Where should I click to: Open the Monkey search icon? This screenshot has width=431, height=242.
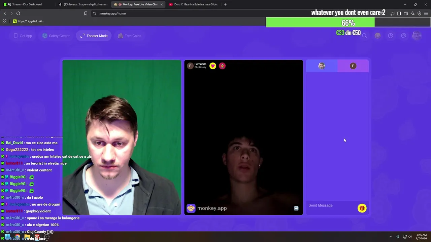tap(364, 36)
